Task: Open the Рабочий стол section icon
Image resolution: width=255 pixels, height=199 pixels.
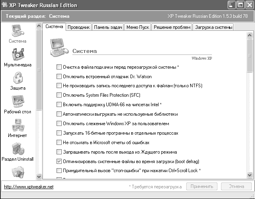Action: (18, 101)
